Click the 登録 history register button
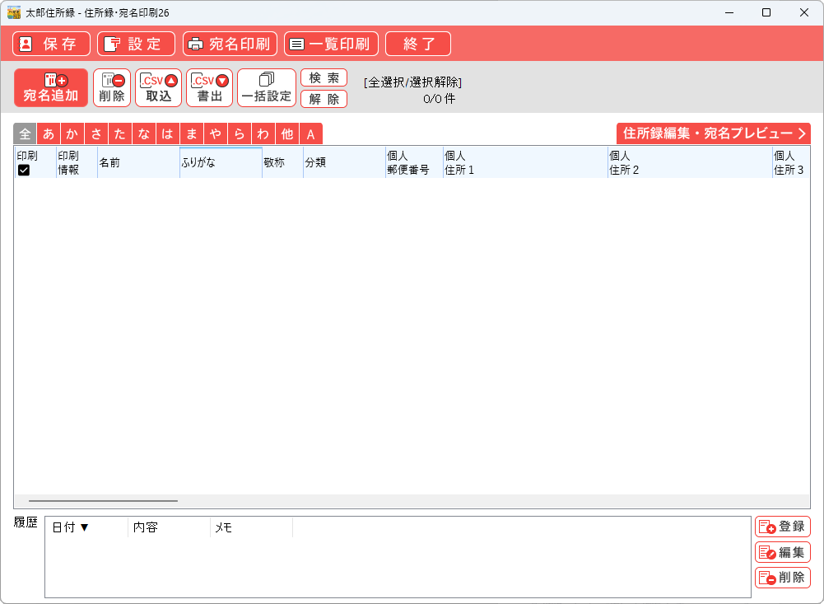 click(x=782, y=527)
